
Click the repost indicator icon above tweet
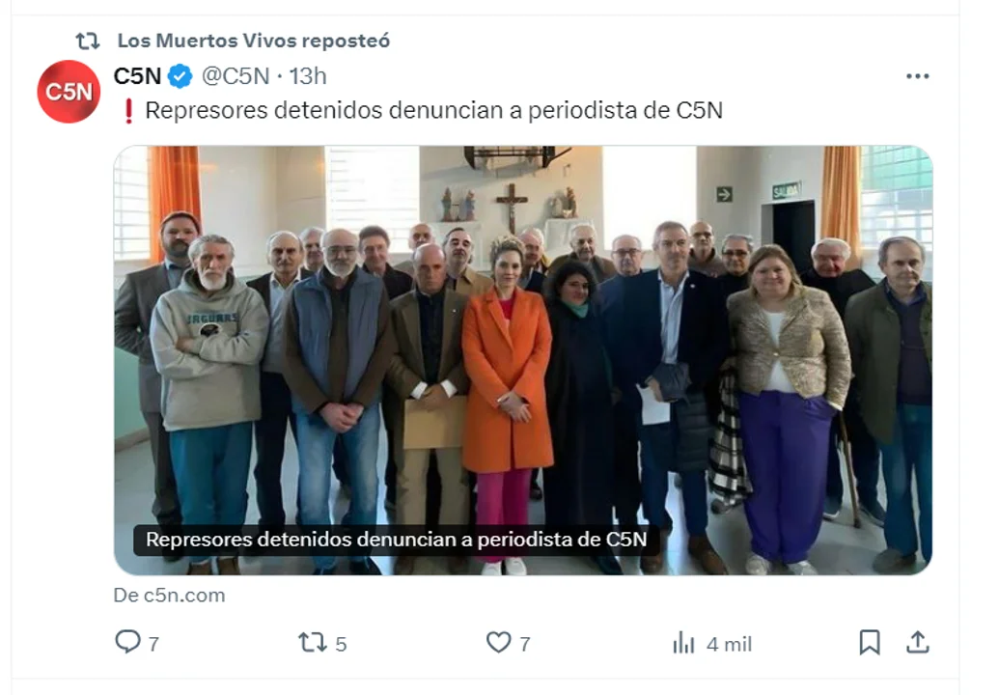pos(88,41)
